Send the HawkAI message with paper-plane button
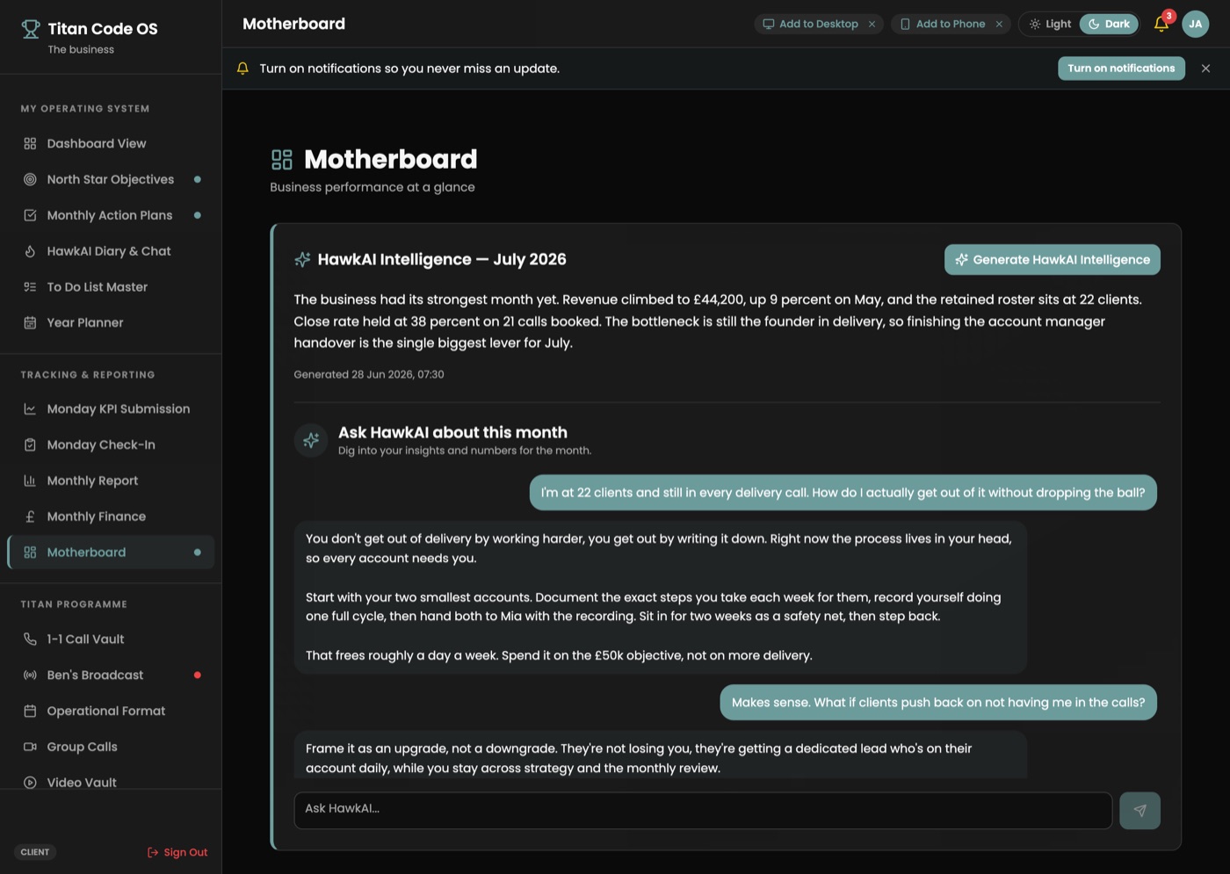 click(1140, 811)
